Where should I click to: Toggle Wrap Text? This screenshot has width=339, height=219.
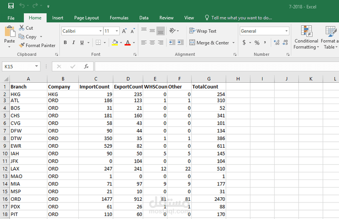[203, 31]
